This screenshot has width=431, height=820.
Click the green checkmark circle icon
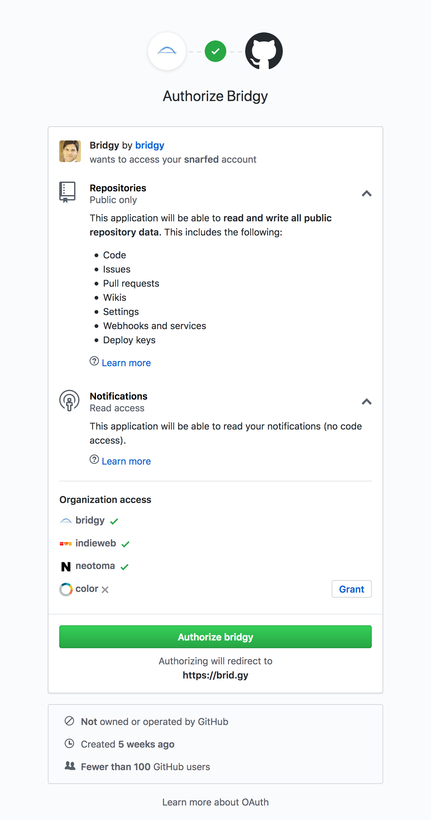pos(215,51)
